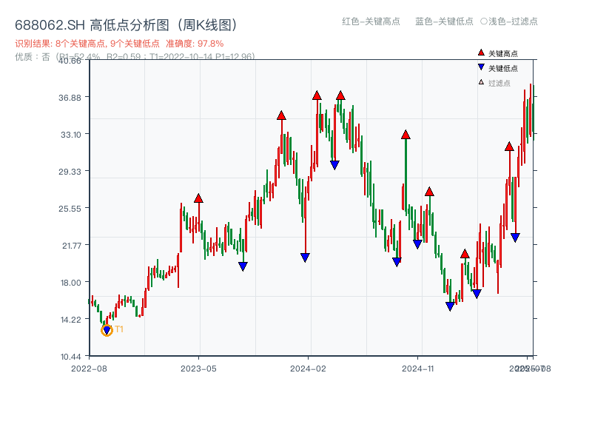This screenshot has height=444, width=592.
Task: Click the chart title 688062.SH 高低点分析图
Action: pos(126,23)
